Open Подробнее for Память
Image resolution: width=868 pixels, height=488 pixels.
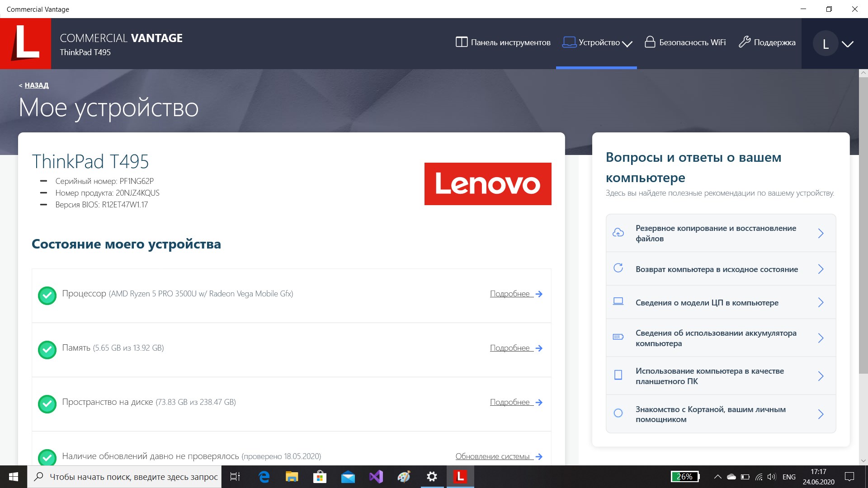516,348
